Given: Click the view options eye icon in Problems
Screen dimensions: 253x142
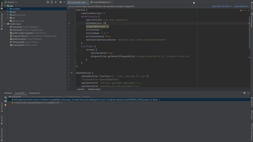Looking at the screenshot, I should (x=5, y=97).
